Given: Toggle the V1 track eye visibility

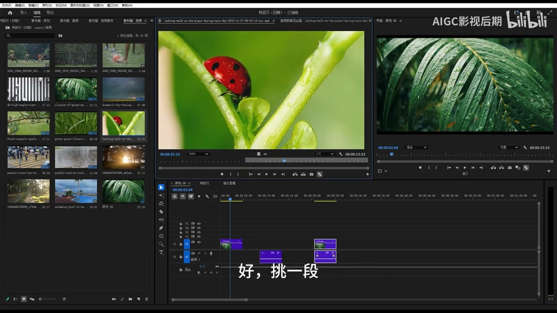Looking at the screenshot, I should (199, 242).
